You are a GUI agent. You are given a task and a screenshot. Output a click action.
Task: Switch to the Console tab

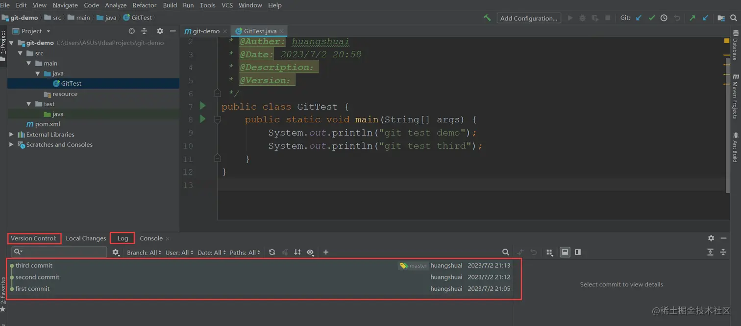pyautogui.click(x=151, y=238)
